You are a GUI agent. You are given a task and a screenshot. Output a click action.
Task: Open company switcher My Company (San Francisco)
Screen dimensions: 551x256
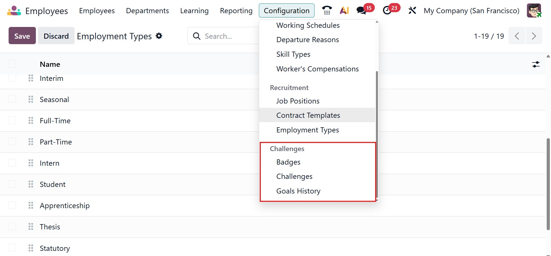472,11
